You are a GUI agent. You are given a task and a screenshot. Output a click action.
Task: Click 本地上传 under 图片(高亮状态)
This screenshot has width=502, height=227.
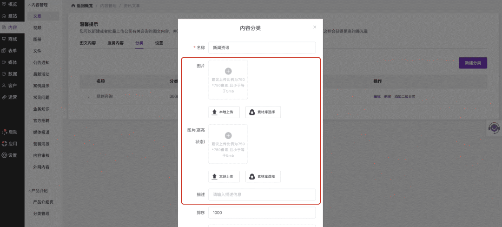tap(224, 176)
